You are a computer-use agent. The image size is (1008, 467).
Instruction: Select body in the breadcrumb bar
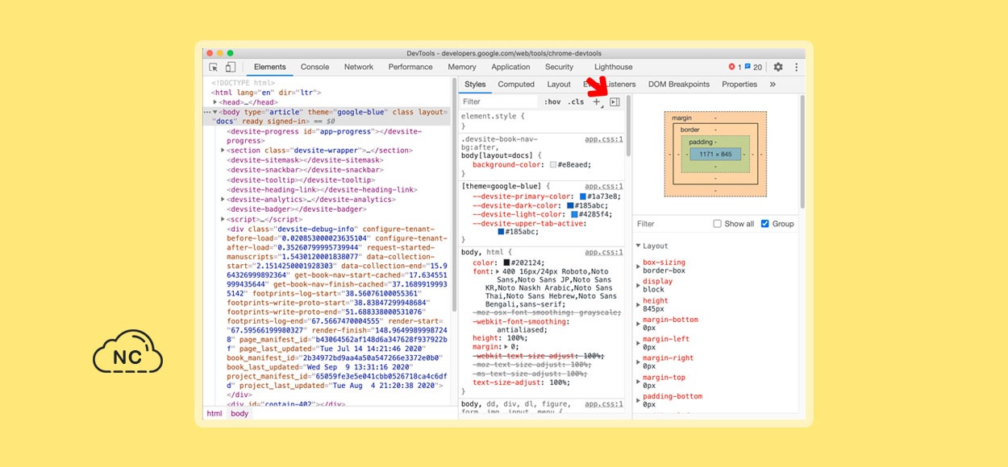[240, 414]
